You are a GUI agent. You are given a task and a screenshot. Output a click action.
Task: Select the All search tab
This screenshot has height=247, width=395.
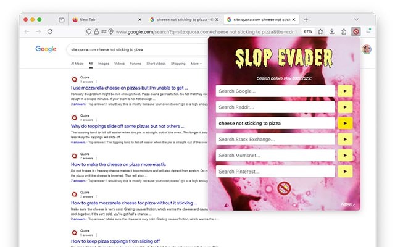pyautogui.click(x=91, y=64)
